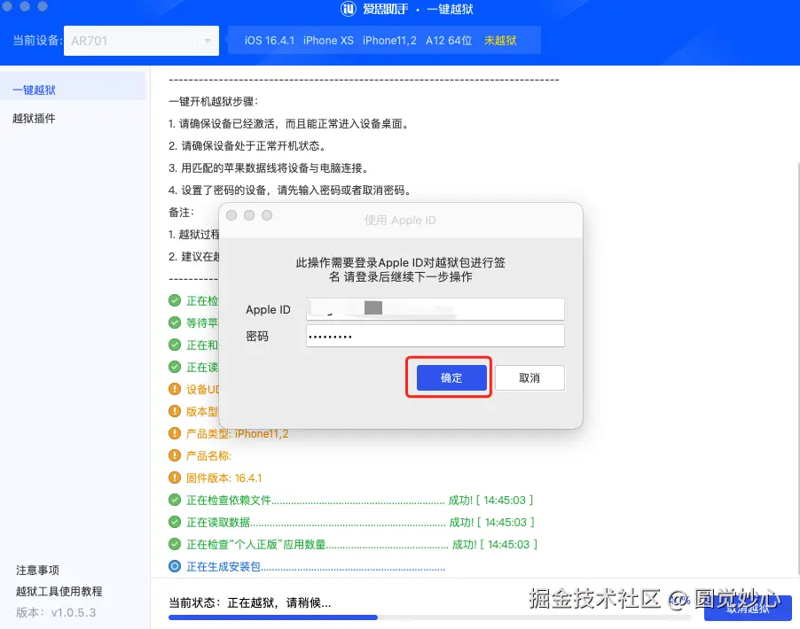This screenshot has height=629, width=800.
Task: Click the Apple ID input field
Action: coord(435,309)
